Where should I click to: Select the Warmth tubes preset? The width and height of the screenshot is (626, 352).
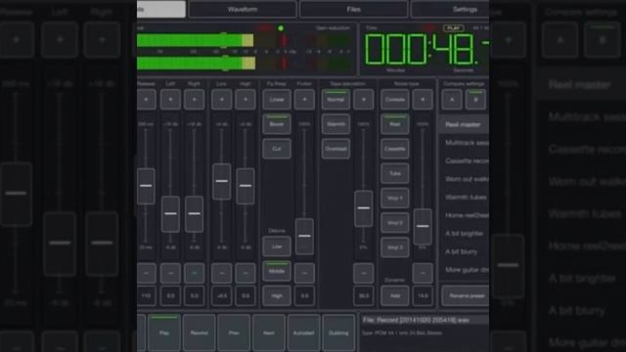464,198
